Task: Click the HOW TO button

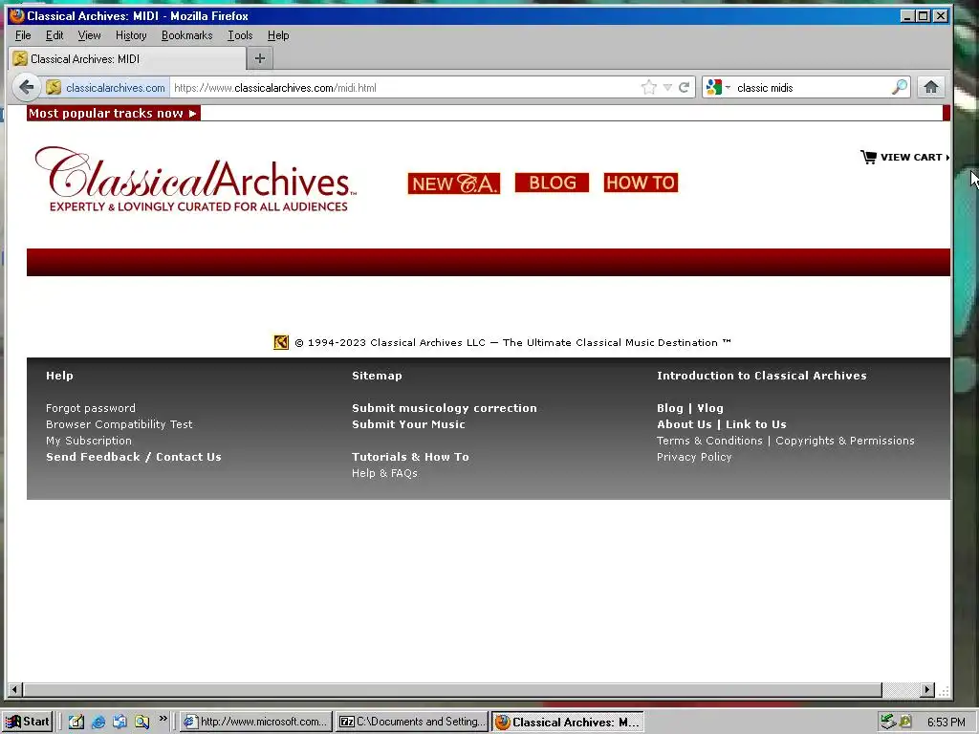Action: tap(641, 183)
